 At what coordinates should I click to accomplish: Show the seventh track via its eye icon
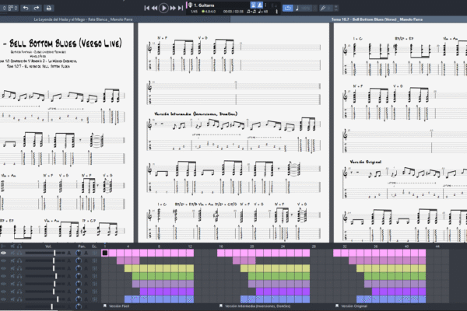pyautogui.click(x=4, y=299)
